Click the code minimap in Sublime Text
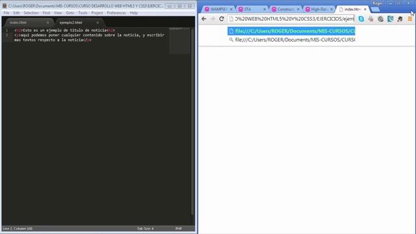 point(179,40)
